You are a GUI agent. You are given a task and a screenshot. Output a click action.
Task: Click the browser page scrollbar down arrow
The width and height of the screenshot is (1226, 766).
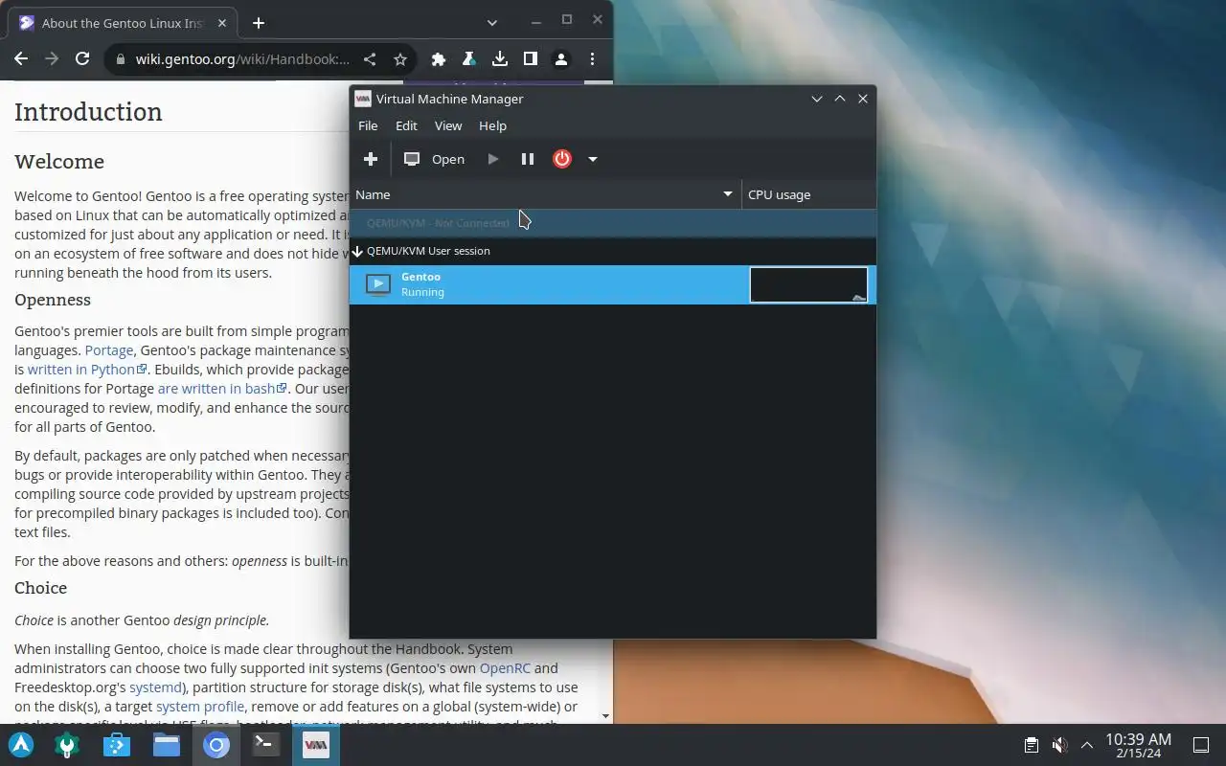tap(605, 715)
